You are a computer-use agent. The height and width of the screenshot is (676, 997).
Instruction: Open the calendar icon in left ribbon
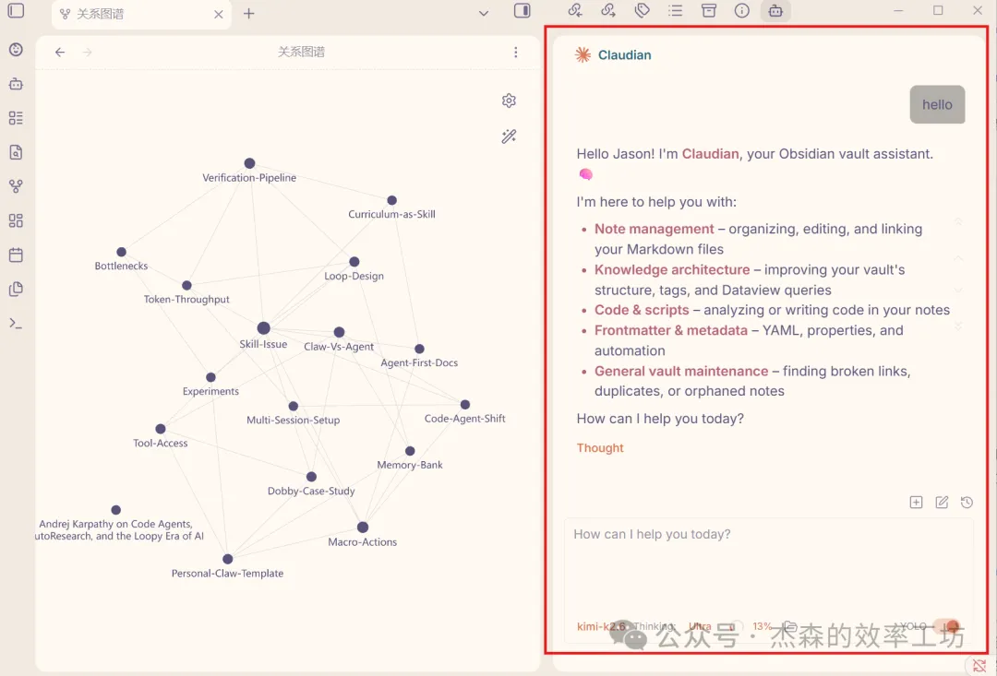tap(16, 255)
